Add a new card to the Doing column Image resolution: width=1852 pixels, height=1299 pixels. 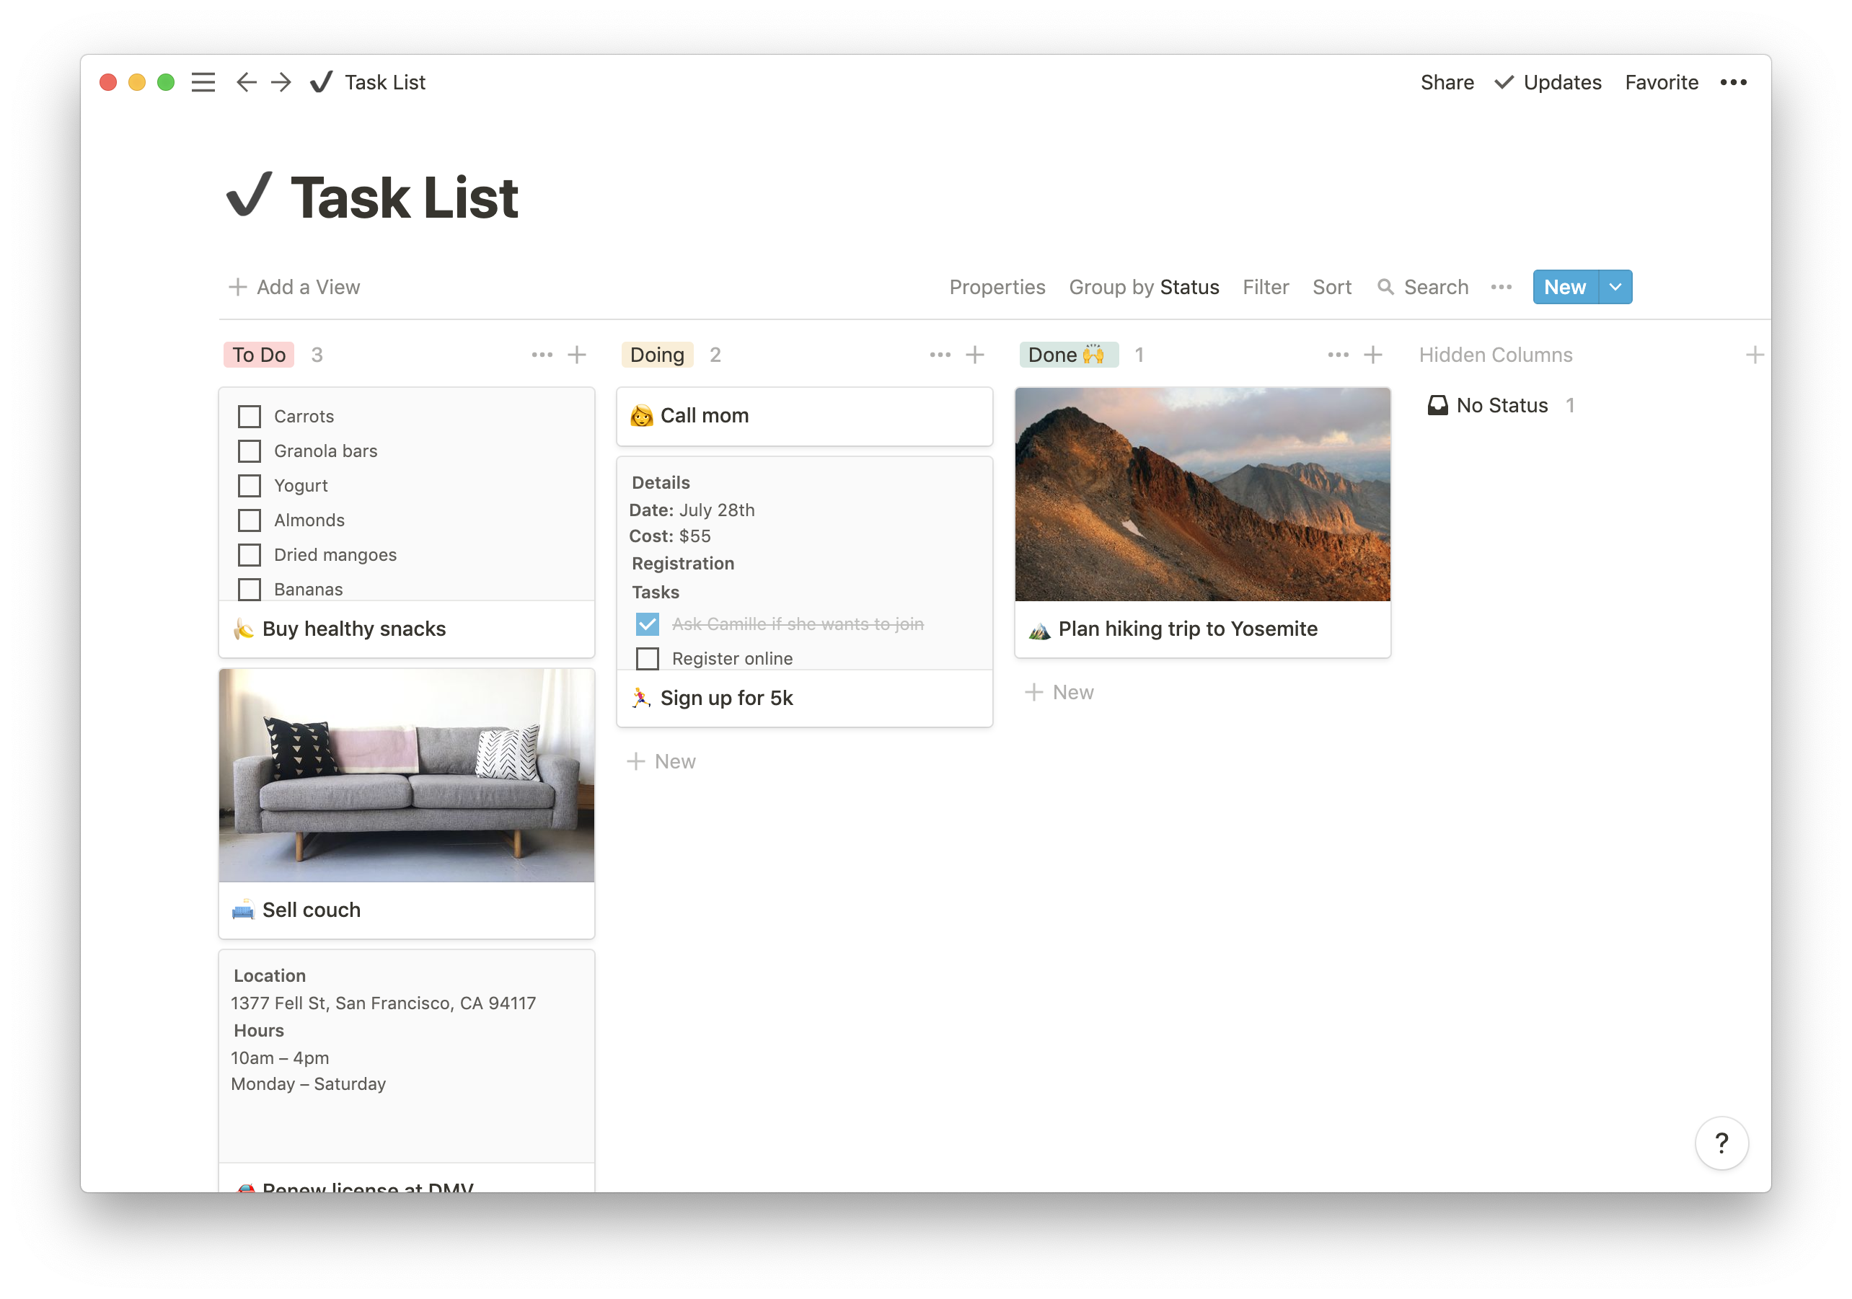pos(975,355)
